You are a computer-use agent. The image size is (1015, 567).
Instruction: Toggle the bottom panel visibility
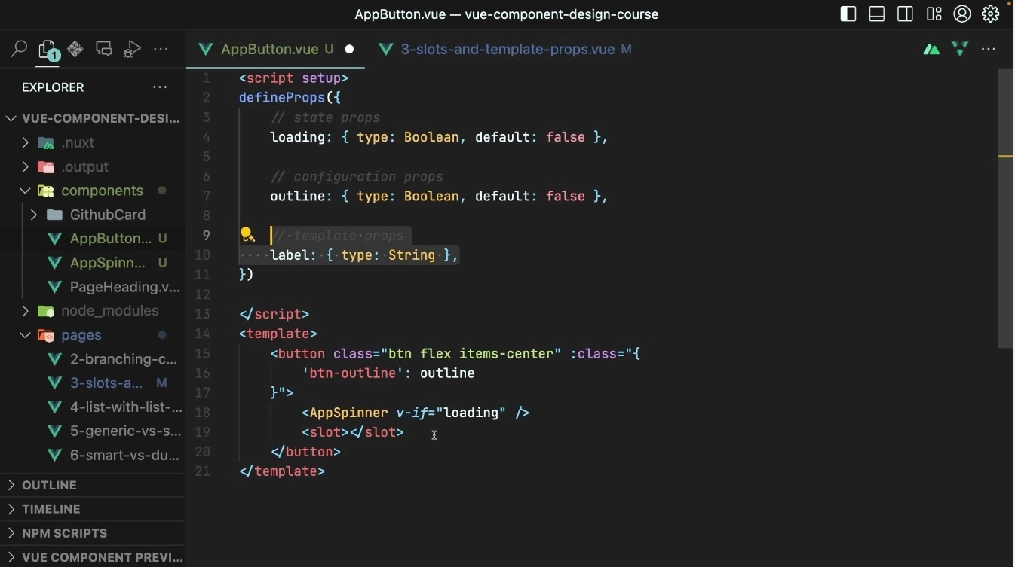(876, 14)
